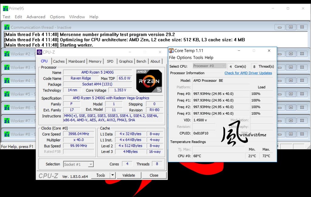311x197 pixels.
Task: Click the Validate button in CPU-Z
Action: pyautogui.click(x=129, y=175)
